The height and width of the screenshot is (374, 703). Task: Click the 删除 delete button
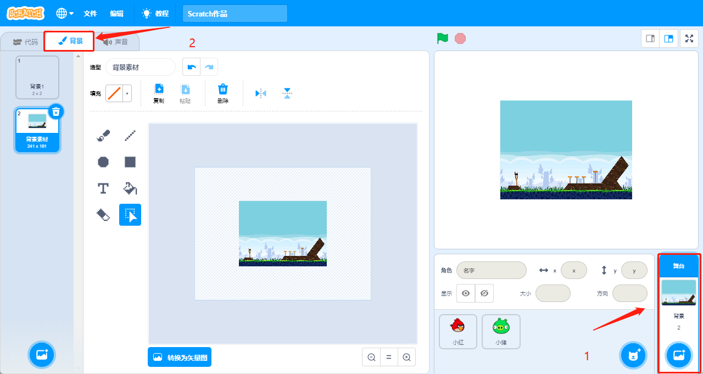222,93
